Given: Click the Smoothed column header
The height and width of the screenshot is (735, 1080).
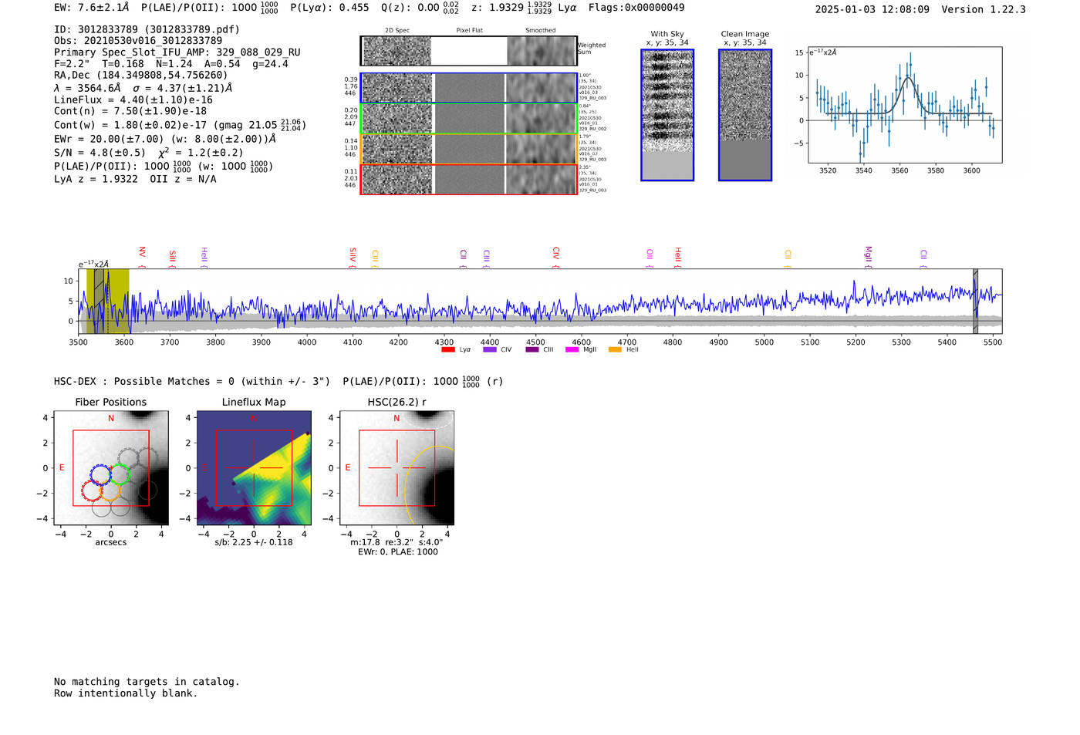Looking at the screenshot, I should click(541, 31).
